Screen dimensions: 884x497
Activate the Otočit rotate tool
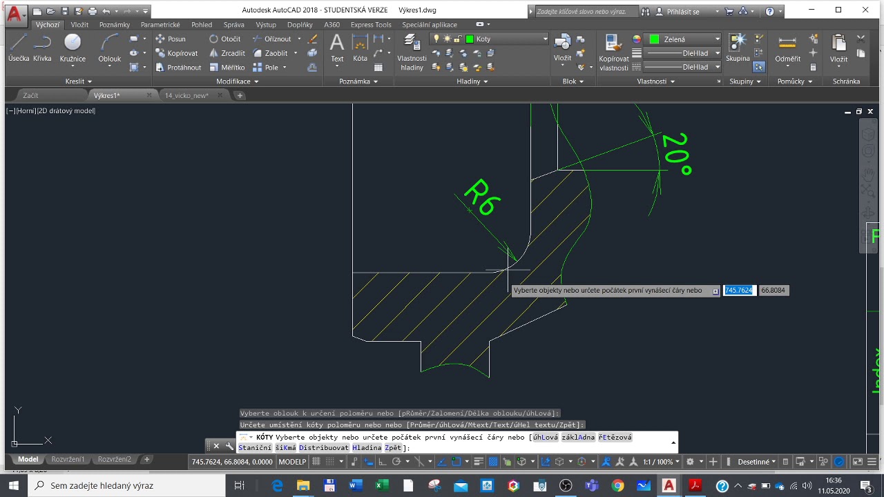[x=225, y=39]
